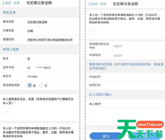
Task: Add supporting material via right plus box
Action: tap(94, 31)
